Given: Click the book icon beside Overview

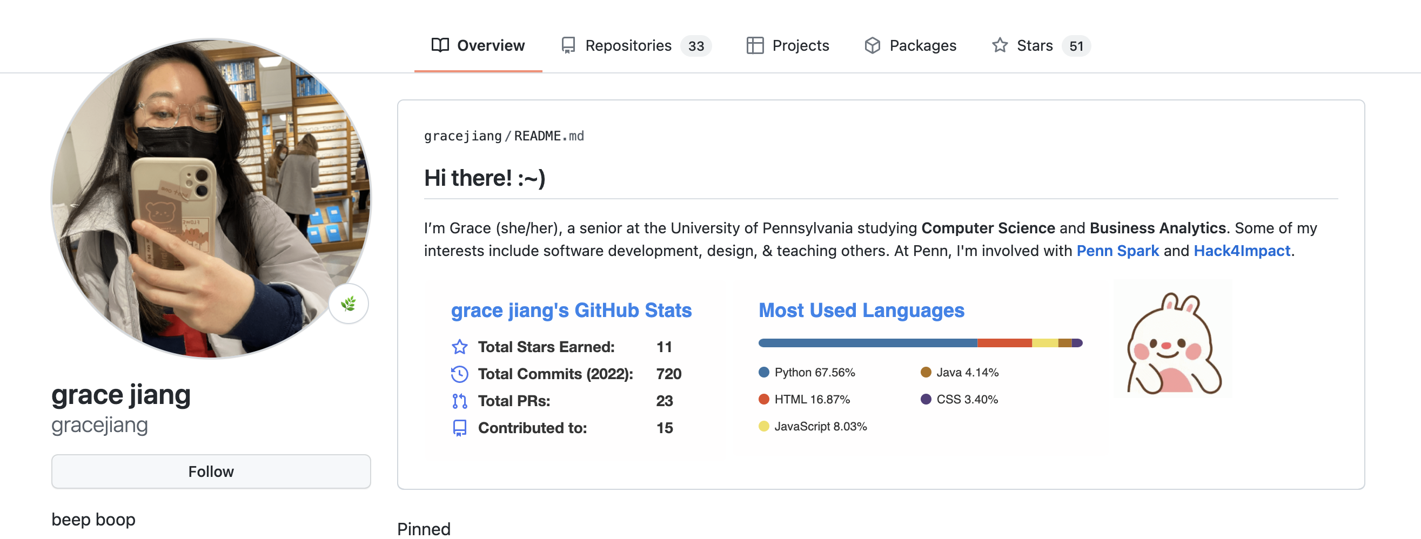Looking at the screenshot, I should coord(440,45).
